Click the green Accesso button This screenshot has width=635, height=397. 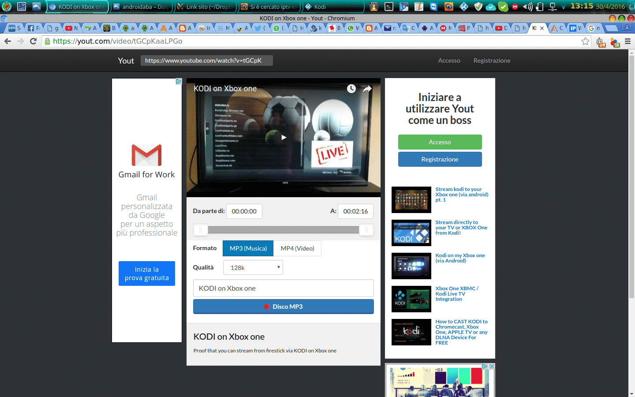440,142
